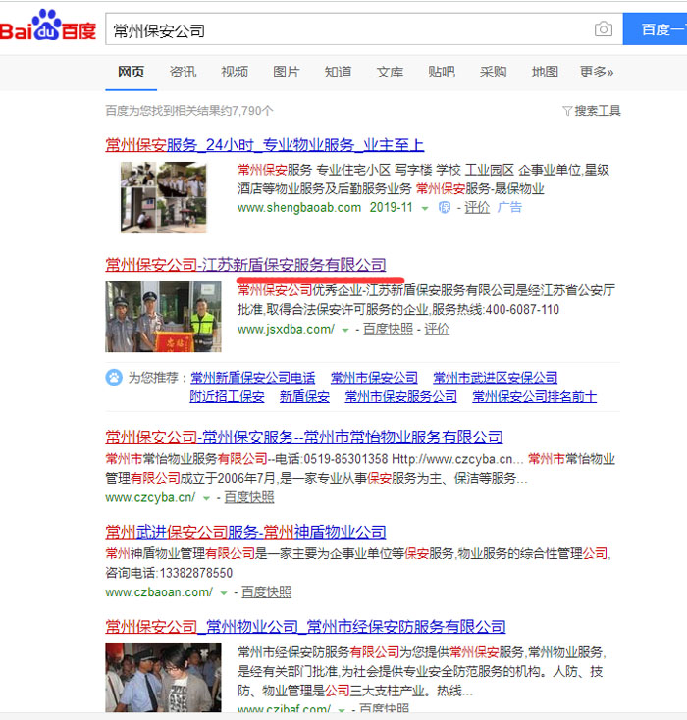The width and height of the screenshot is (687, 720).
Task: Open 搜索工具 options
Action: tap(598, 111)
